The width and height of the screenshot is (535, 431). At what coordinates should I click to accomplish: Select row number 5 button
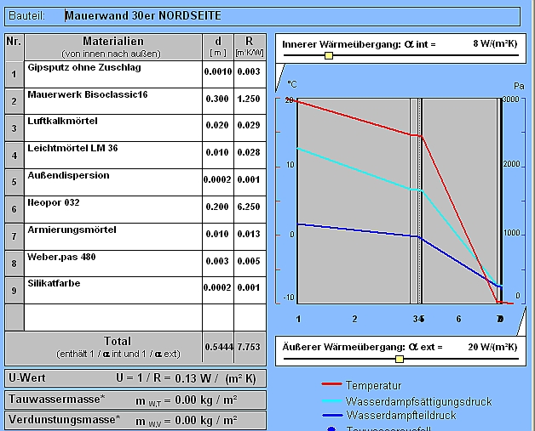point(14,182)
